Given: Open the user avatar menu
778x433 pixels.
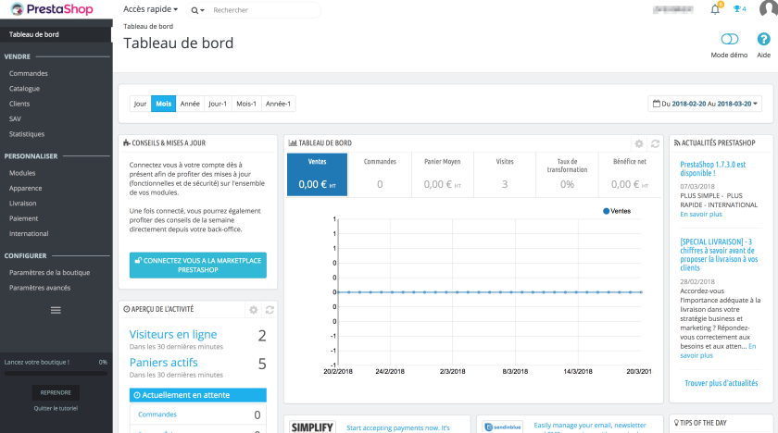Looking at the screenshot, I should click(767, 10).
